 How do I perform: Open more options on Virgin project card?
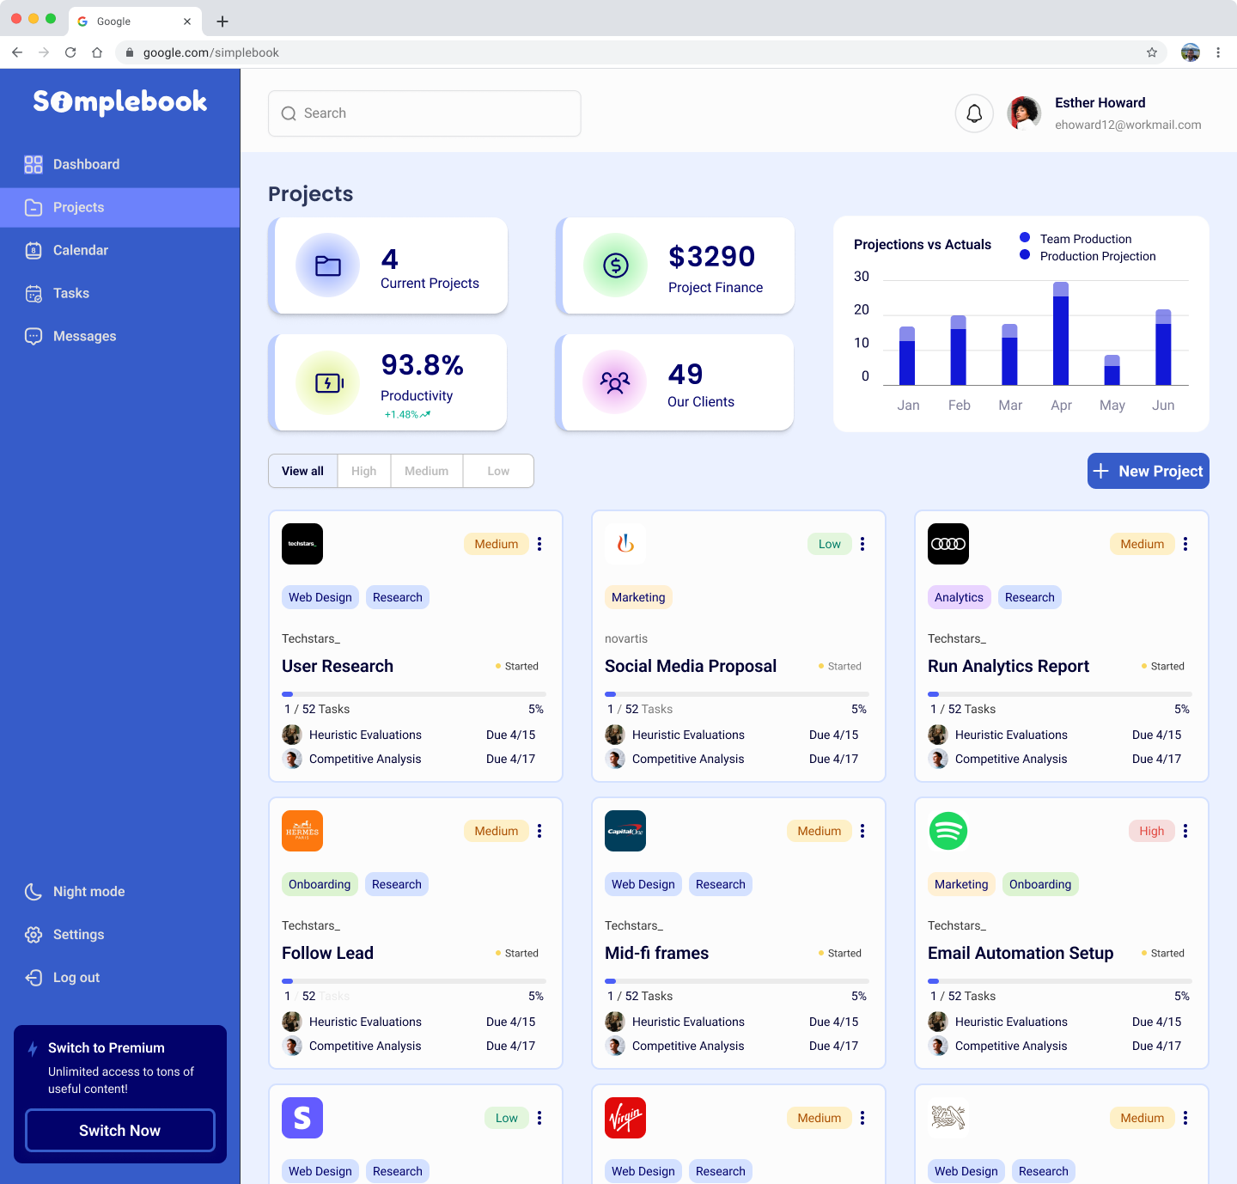[862, 1118]
